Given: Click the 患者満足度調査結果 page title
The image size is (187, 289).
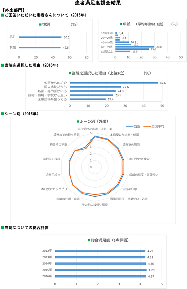Looking at the screenshot, I should pos(98,3).
